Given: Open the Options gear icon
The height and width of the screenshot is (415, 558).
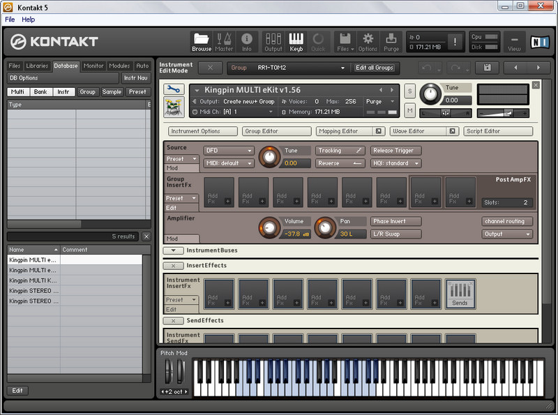Looking at the screenshot, I should (368, 41).
